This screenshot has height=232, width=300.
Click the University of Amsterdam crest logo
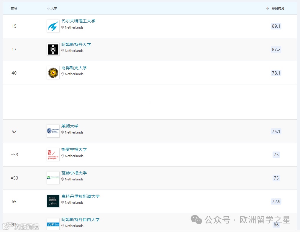pyautogui.click(x=53, y=49)
